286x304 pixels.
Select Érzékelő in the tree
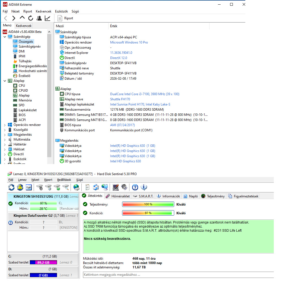coord(24,76)
